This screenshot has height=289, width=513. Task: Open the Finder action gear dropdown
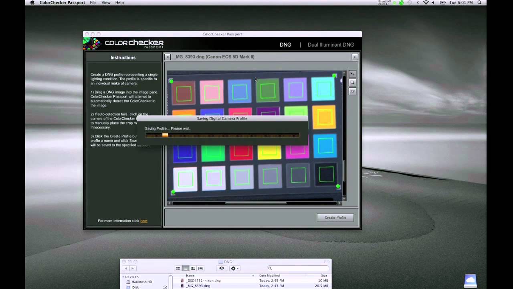(235, 268)
